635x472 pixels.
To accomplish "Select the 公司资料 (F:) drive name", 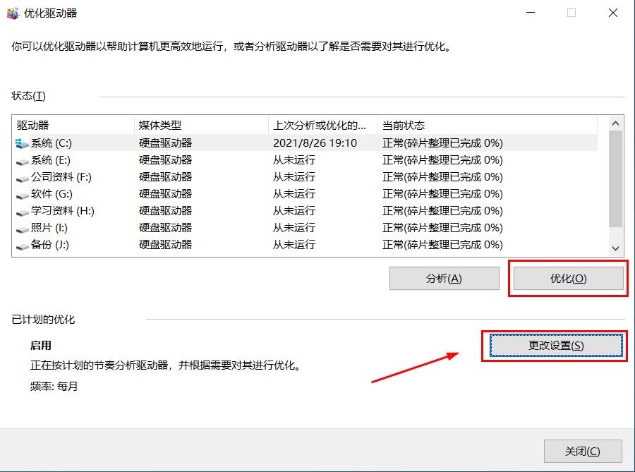I will tap(61, 177).
